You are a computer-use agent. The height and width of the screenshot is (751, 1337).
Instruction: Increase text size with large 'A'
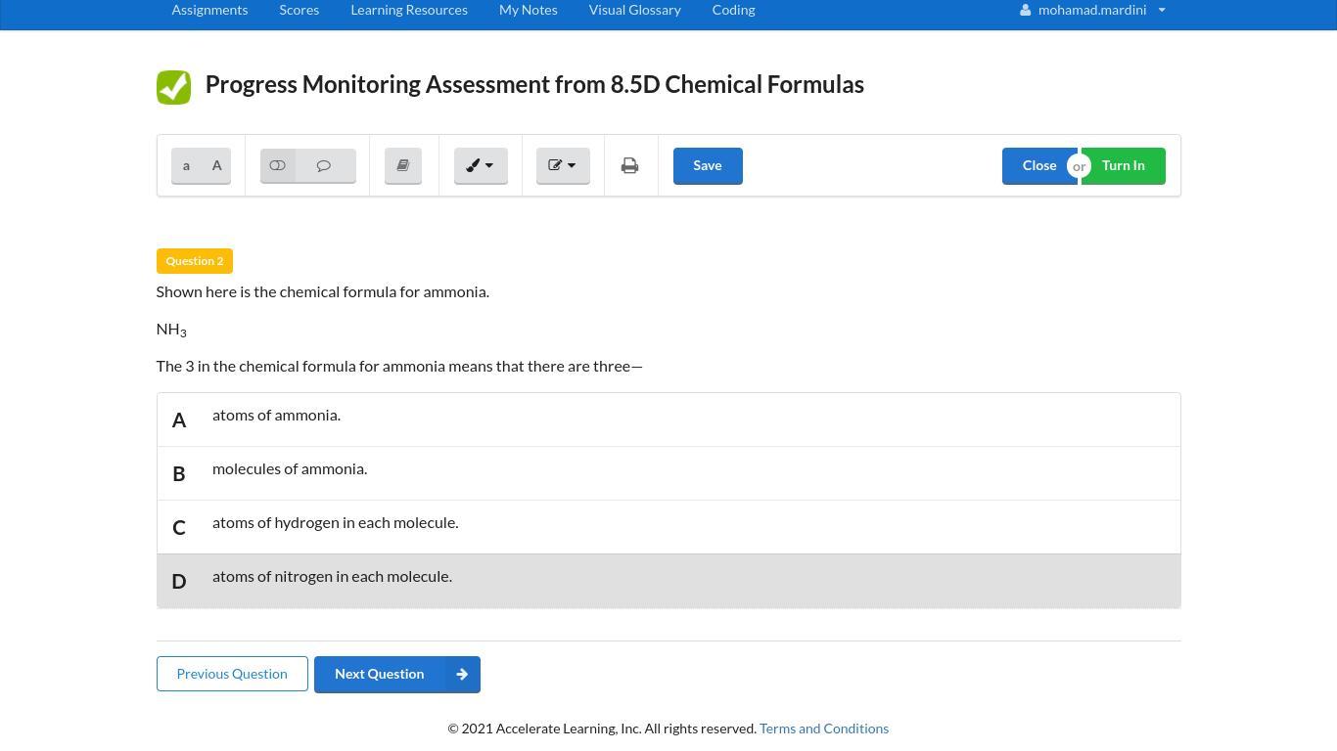pos(217,165)
